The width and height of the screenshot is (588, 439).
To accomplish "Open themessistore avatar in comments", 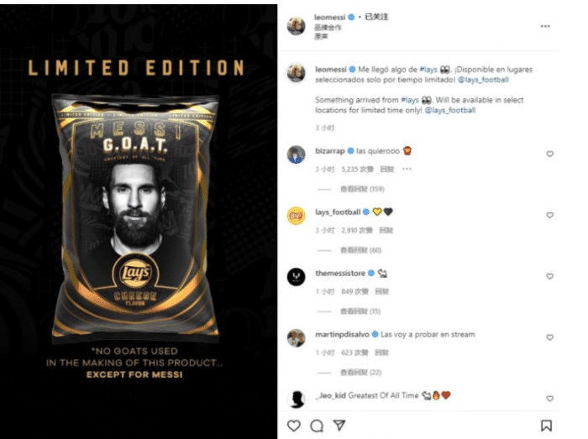I will 297,277.
